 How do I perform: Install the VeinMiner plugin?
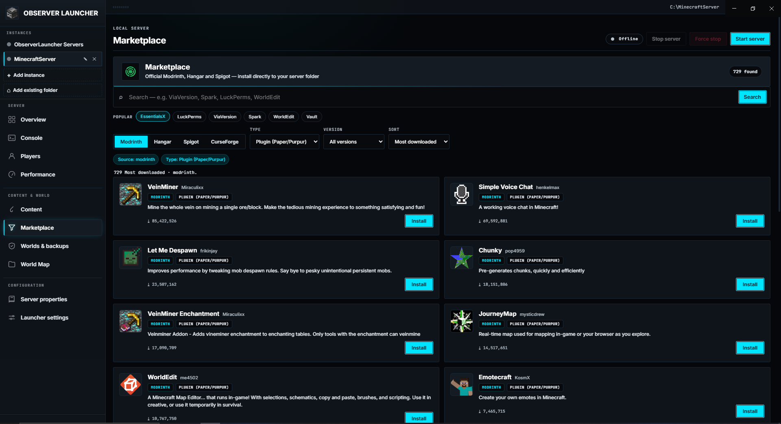click(419, 221)
